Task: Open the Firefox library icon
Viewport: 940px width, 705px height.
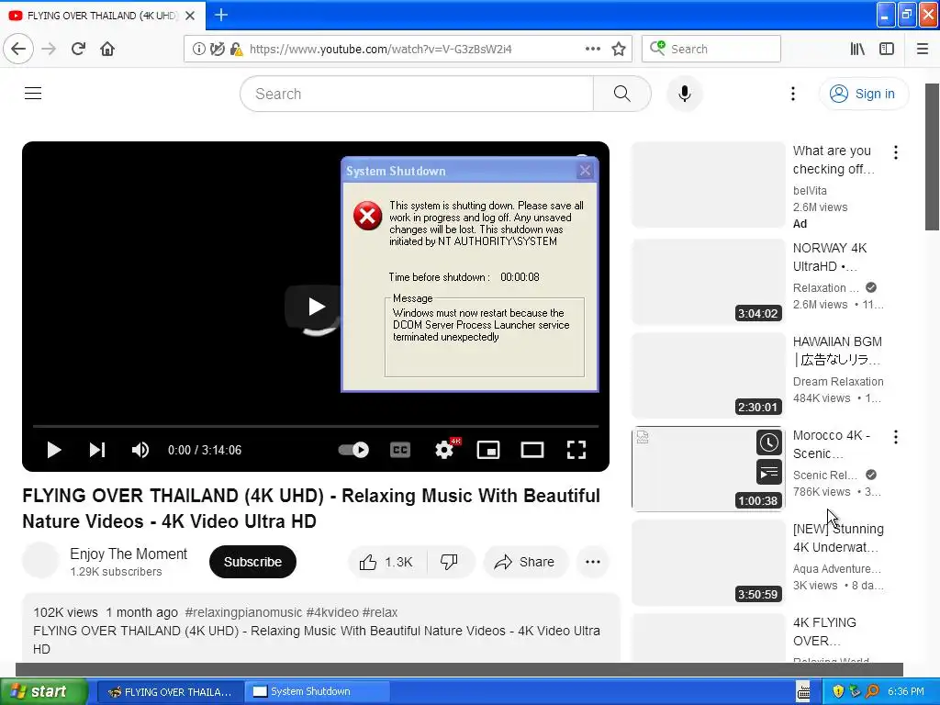Action: point(857,49)
